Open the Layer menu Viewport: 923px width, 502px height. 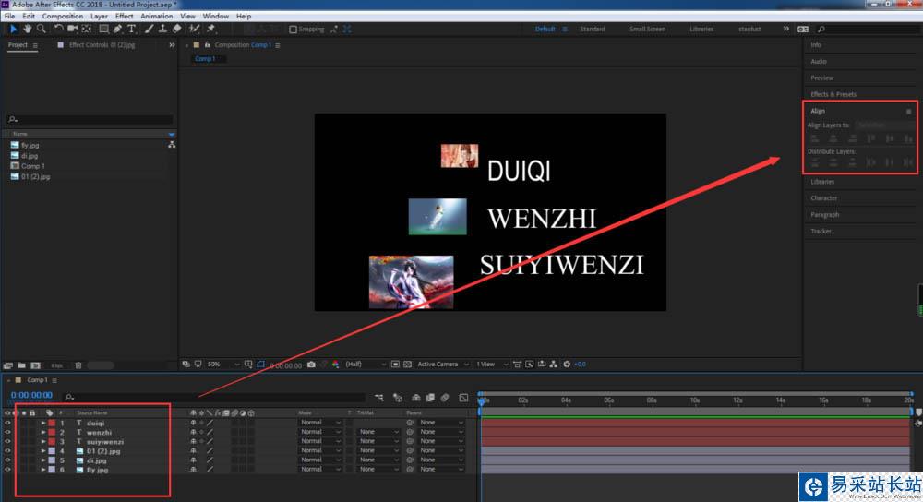[99, 16]
